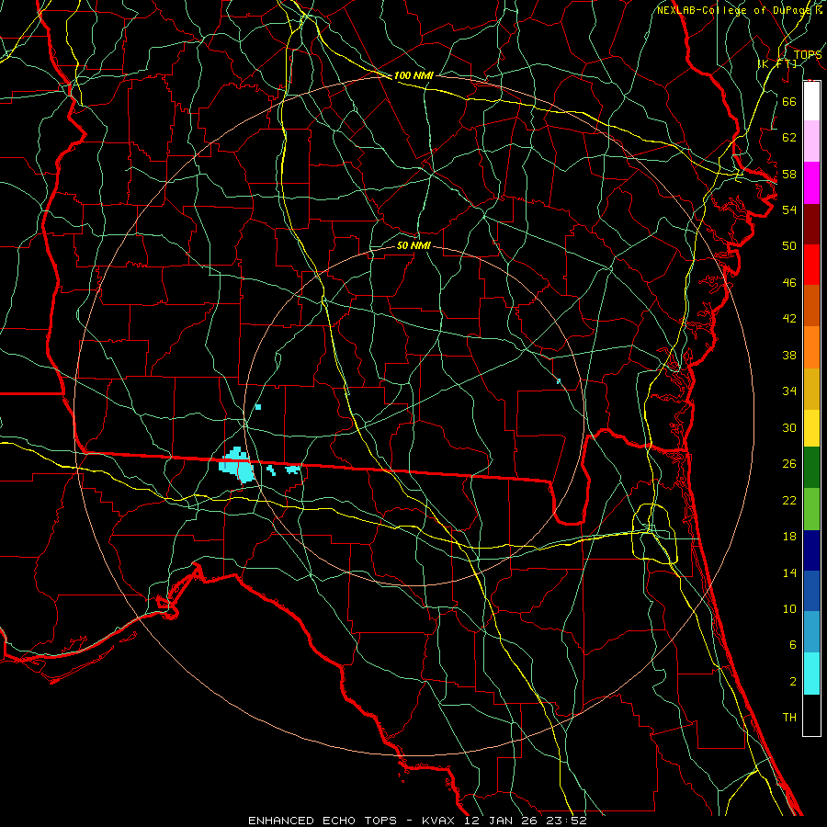The image size is (827, 827).
Task: Click the "KVAX" radar site identifier
Action: click(440, 821)
